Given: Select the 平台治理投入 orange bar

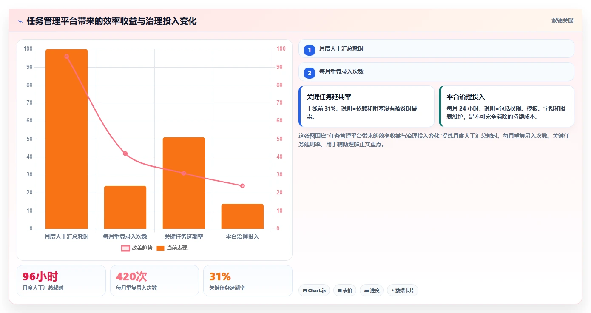Looking at the screenshot, I should [242, 216].
